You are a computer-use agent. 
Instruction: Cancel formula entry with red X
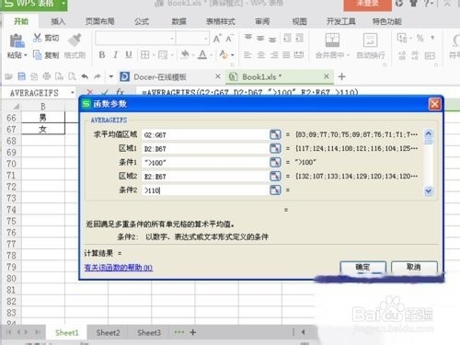coord(89,92)
